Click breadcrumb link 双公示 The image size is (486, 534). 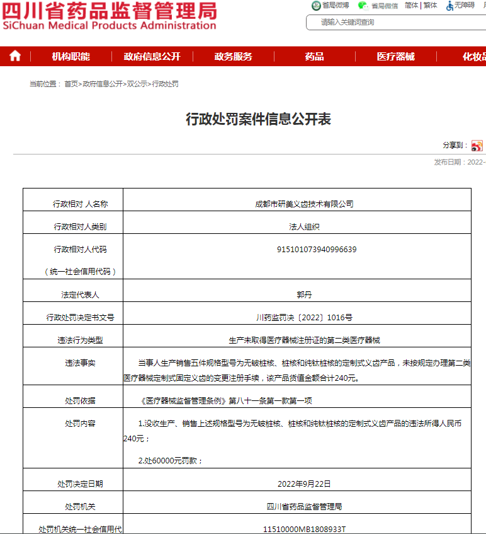click(x=137, y=84)
